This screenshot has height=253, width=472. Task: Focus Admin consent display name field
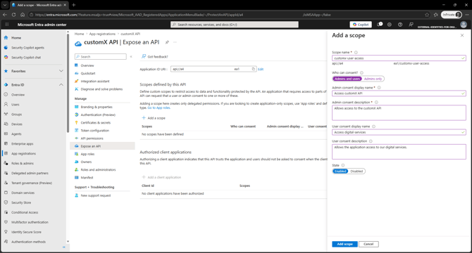399,93
